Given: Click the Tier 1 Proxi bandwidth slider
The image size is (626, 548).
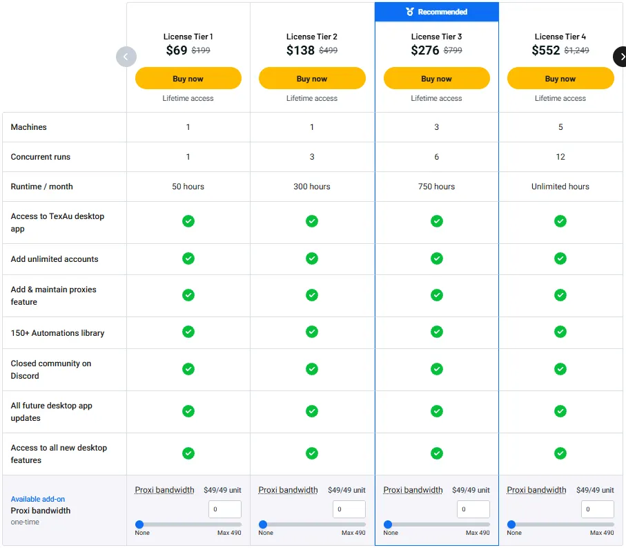Looking at the screenshot, I should coord(188,525).
